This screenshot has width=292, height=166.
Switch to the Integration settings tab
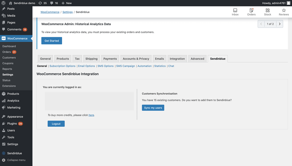point(177,59)
